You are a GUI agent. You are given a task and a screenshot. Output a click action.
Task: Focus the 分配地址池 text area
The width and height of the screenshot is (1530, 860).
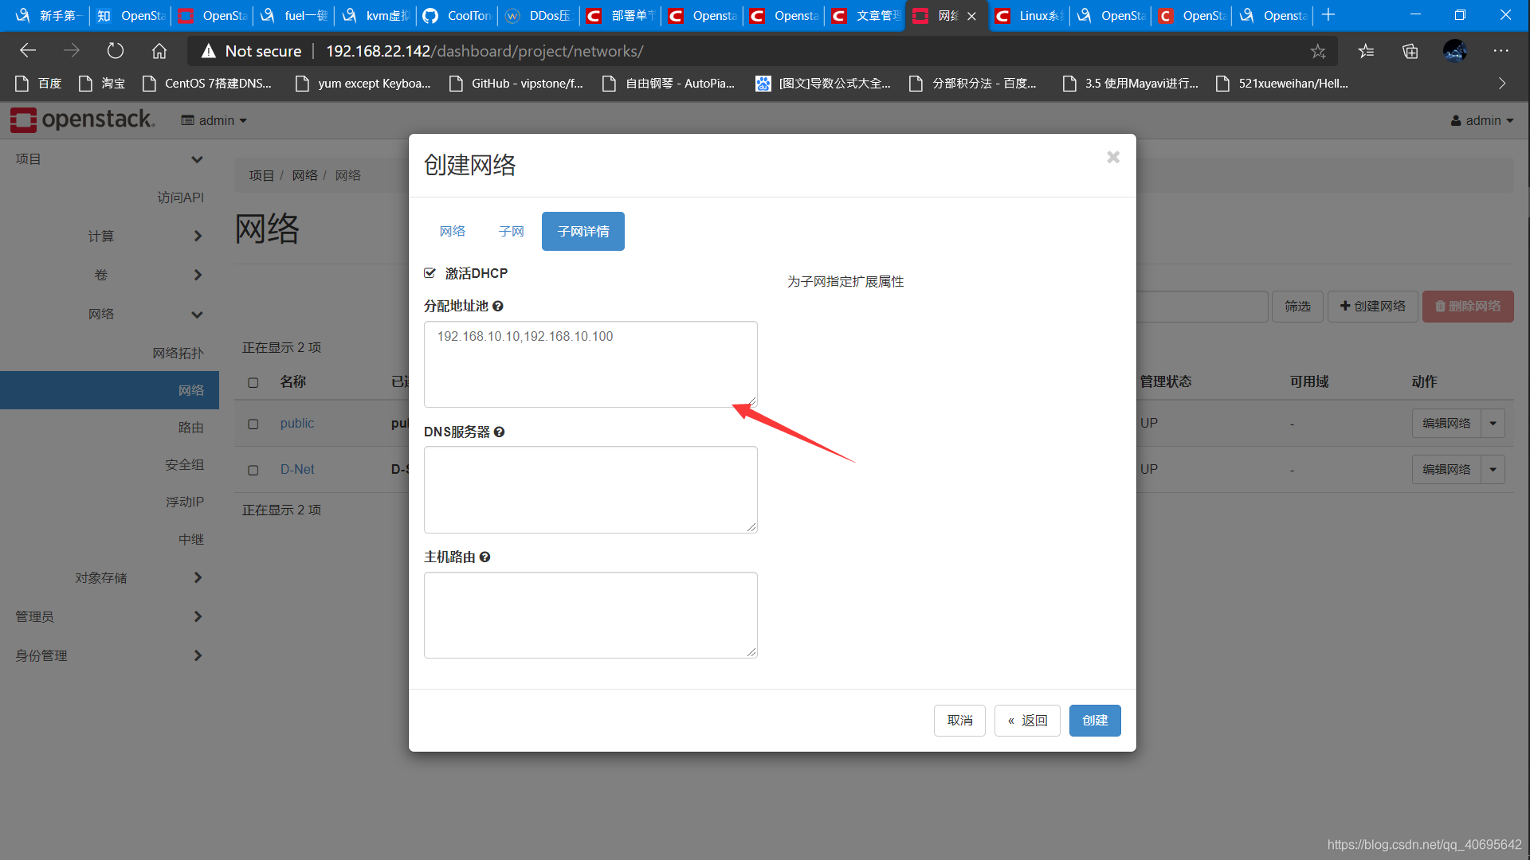pos(590,364)
